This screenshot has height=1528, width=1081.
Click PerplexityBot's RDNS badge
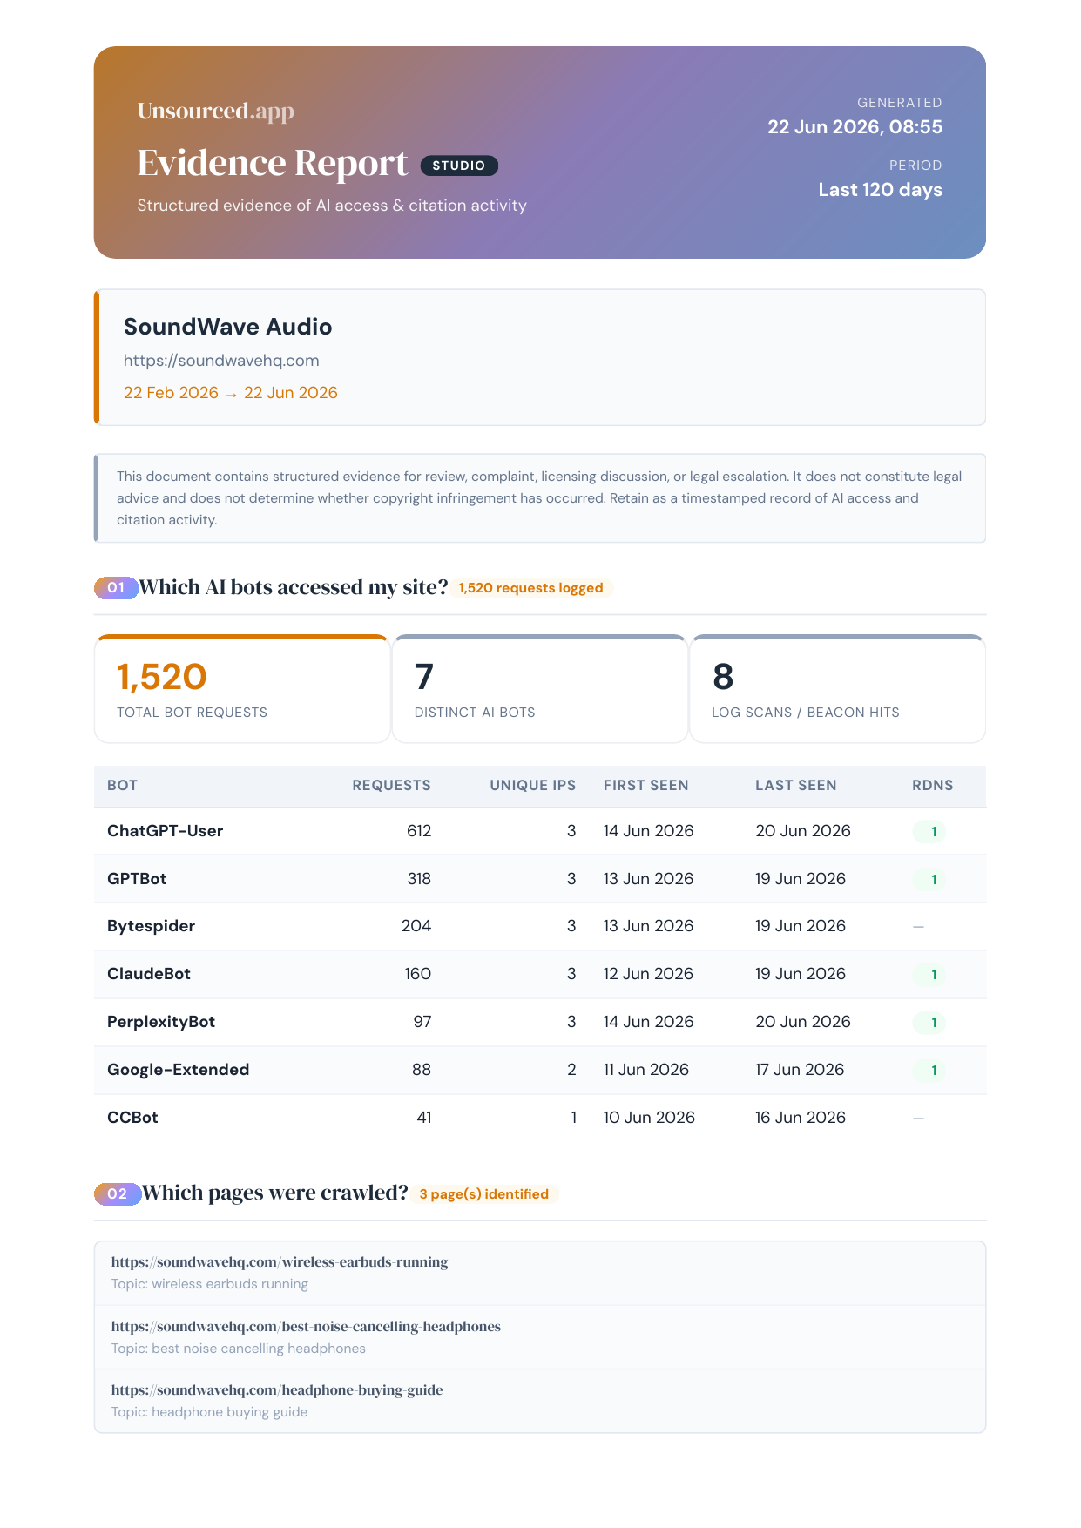click(x=929, y=1023)
